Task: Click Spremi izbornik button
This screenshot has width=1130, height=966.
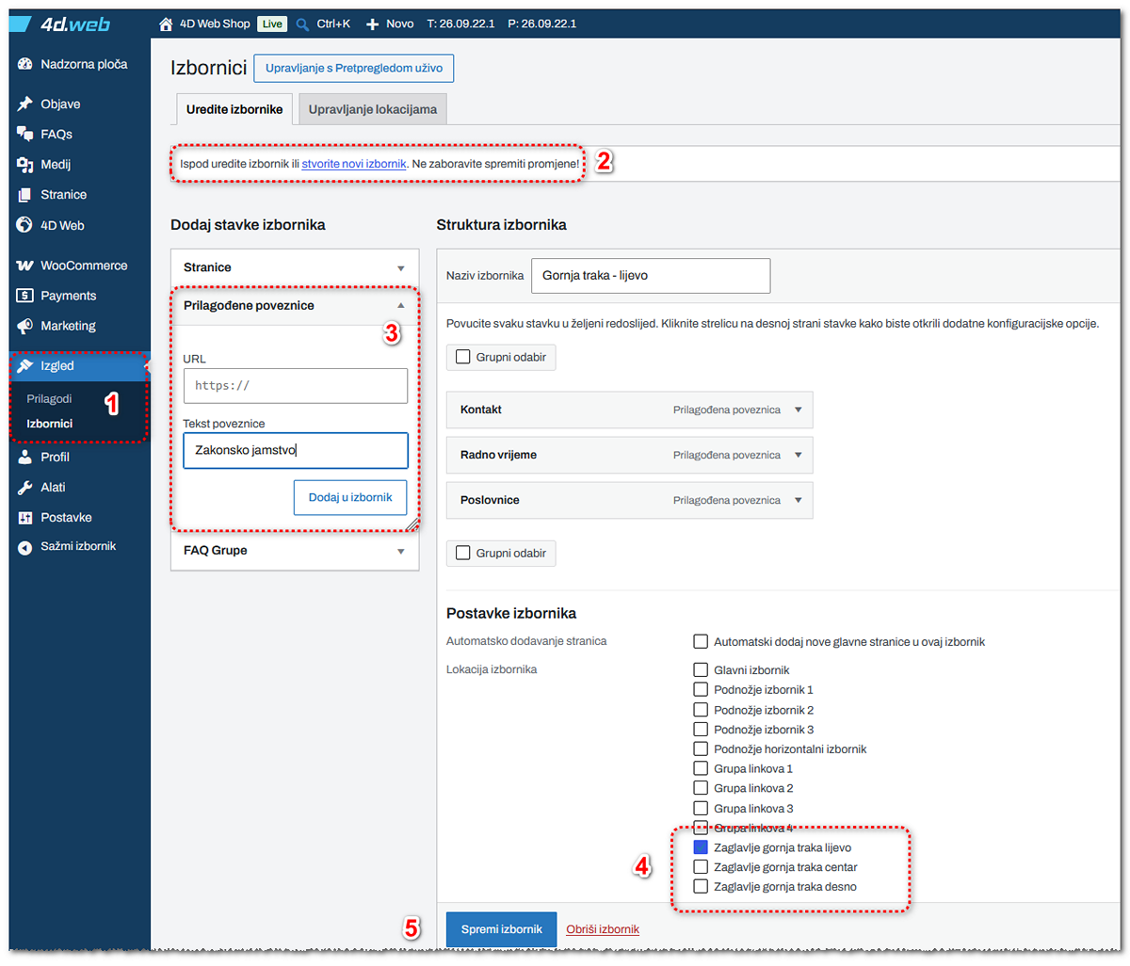Action: [502, 929]
